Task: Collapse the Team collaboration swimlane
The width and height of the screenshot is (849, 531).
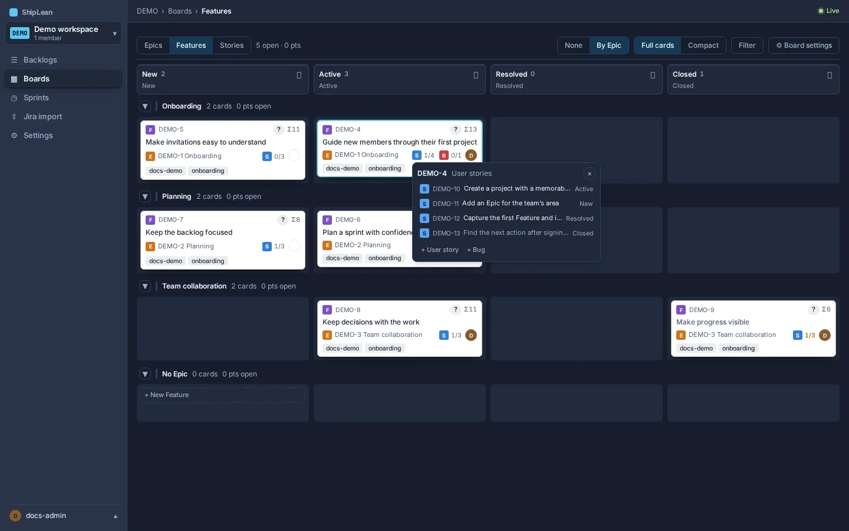Action: 145,286
